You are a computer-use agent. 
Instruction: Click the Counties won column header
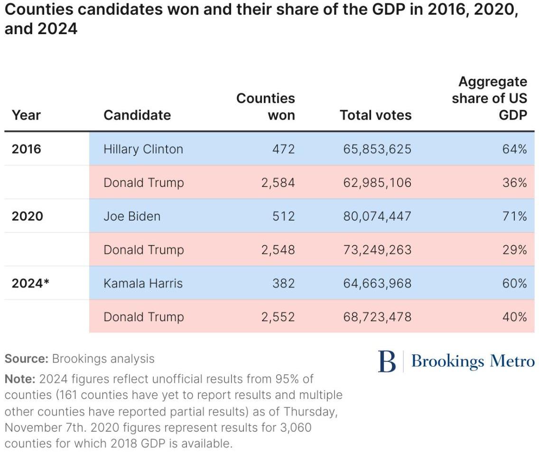[x=266, y=106]
